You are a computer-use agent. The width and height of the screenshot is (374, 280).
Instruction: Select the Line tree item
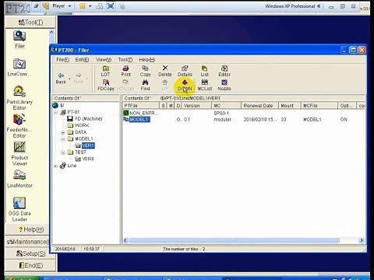(x=72, y=166)
